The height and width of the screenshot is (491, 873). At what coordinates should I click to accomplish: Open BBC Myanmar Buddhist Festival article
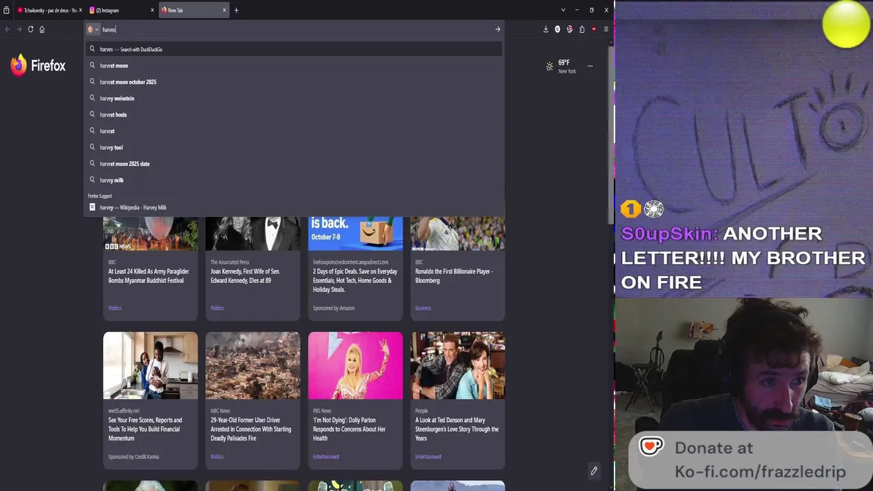(149, 276)
